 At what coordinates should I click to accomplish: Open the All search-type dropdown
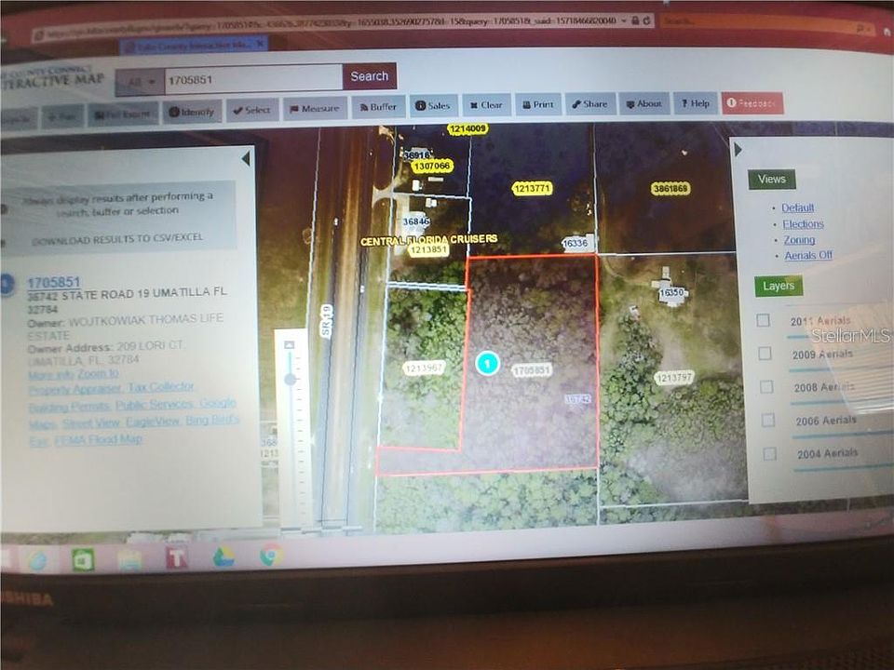click(x=141, y=82)
